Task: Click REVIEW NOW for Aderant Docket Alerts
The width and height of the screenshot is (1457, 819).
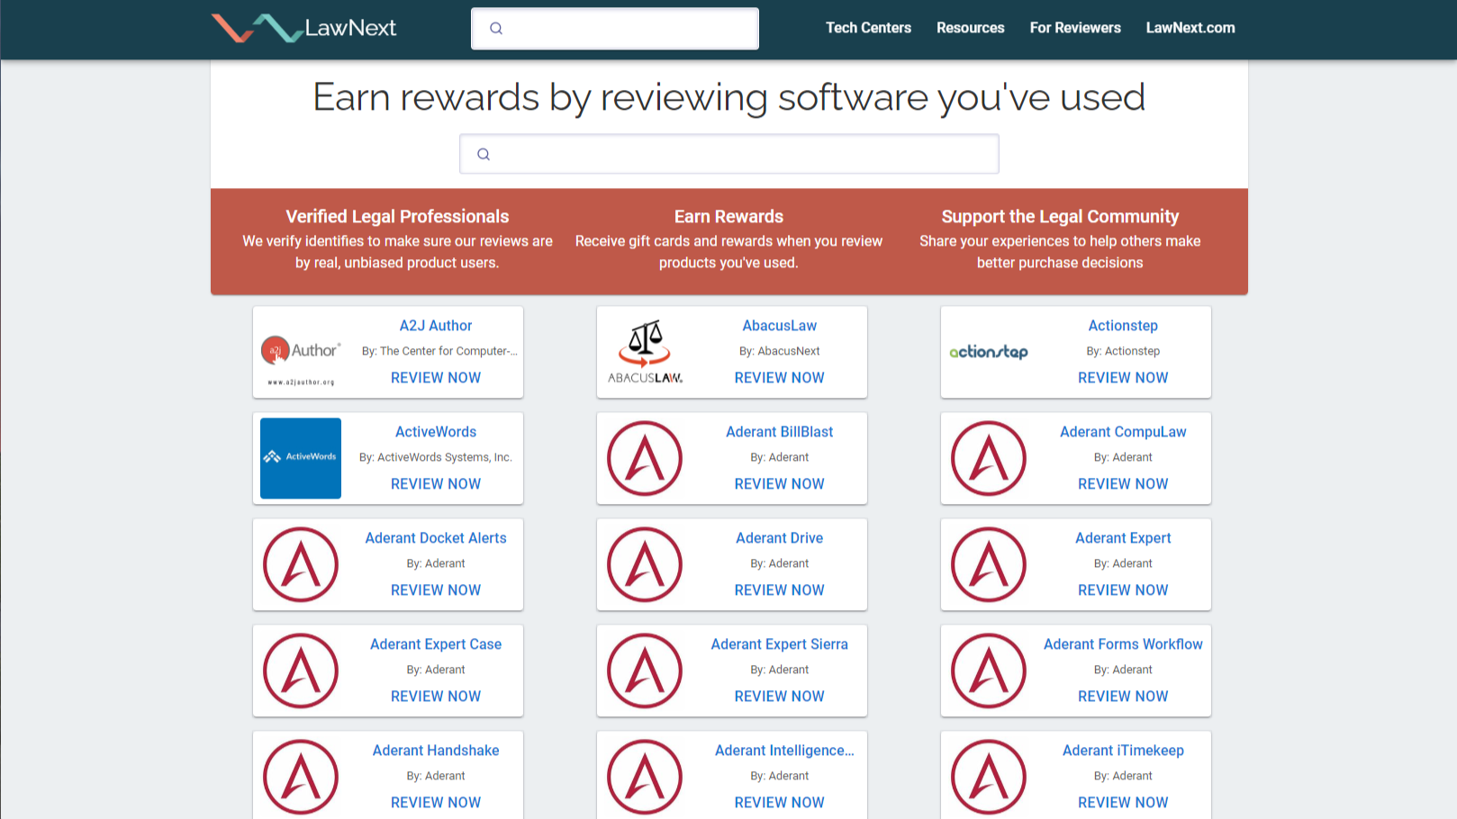Action: pyautogui.click(x=436, y=590)
